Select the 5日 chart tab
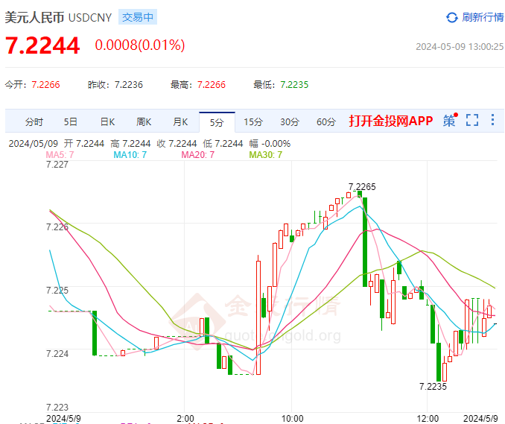505x424 pixels. coord(71,121)
